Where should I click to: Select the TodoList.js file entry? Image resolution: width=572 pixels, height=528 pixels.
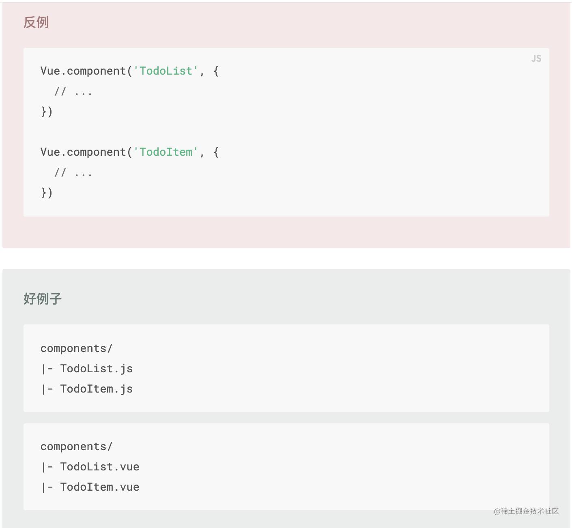click(96, 369)
